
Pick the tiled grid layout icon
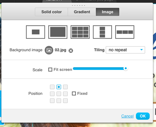[x=80, y=32]
